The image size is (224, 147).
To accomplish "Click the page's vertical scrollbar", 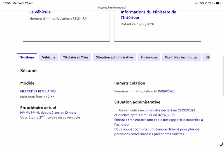I will click(x=223, y=76).
